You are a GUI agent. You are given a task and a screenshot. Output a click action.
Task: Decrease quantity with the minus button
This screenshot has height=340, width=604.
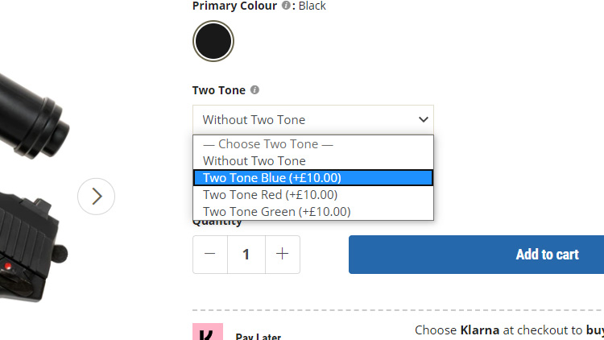[210, 254]
